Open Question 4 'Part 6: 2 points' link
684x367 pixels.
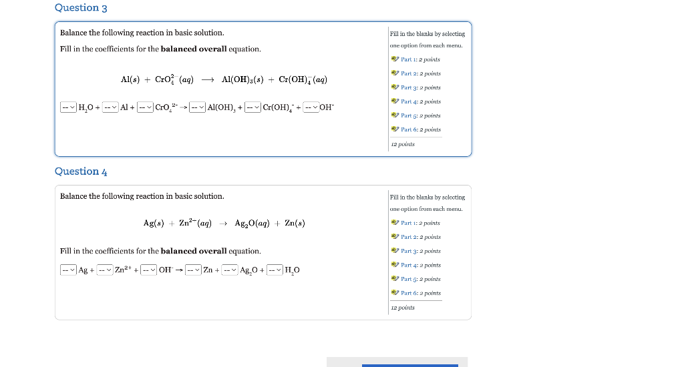point(421,292)
